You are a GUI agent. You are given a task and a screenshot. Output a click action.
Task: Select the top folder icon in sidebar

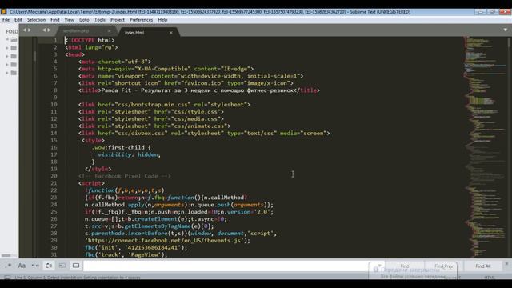(14, 40)
